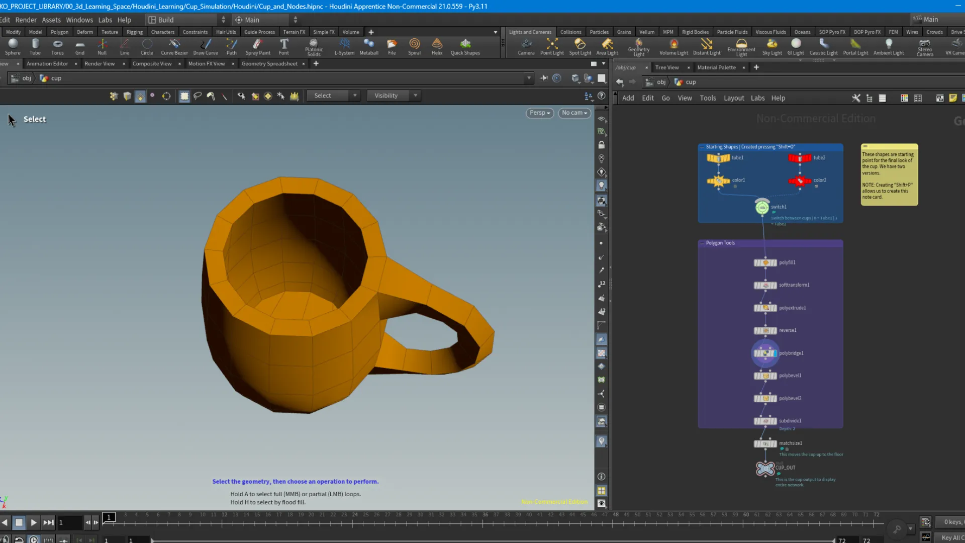Add a Camera from Lights and Cameras shelf
This screenshot has width=965, height=543.
coord(526,47)
